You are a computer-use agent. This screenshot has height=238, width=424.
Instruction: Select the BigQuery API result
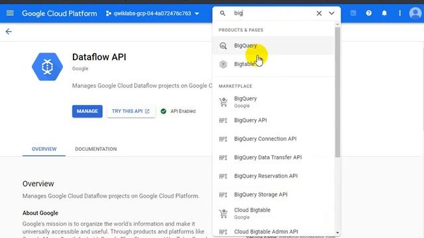(274, 120)
